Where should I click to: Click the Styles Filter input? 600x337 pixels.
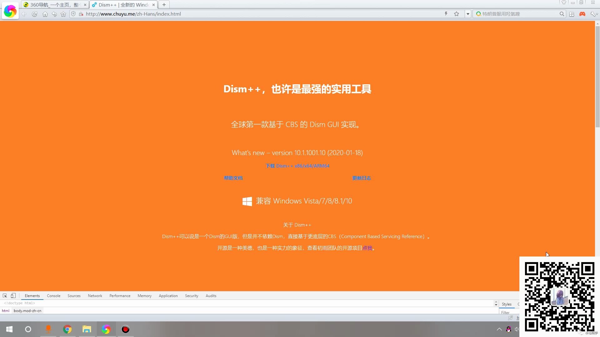click(x=509, y=312)
